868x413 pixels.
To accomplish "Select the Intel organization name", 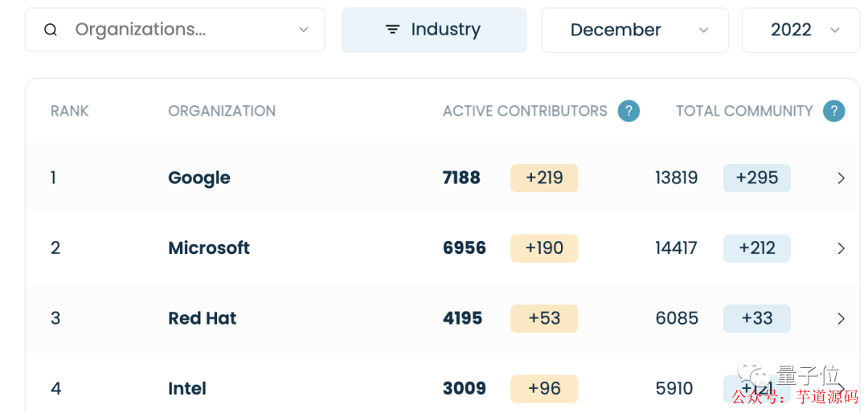I will pos(187,389).
